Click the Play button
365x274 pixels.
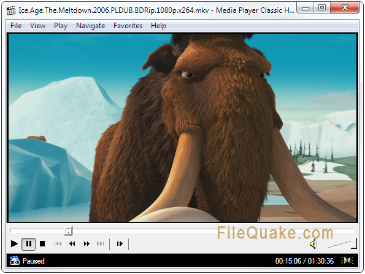(14, 244)
